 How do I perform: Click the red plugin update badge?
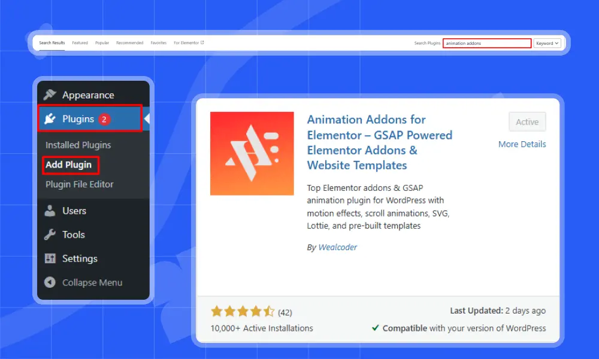[x=104, y=119]
